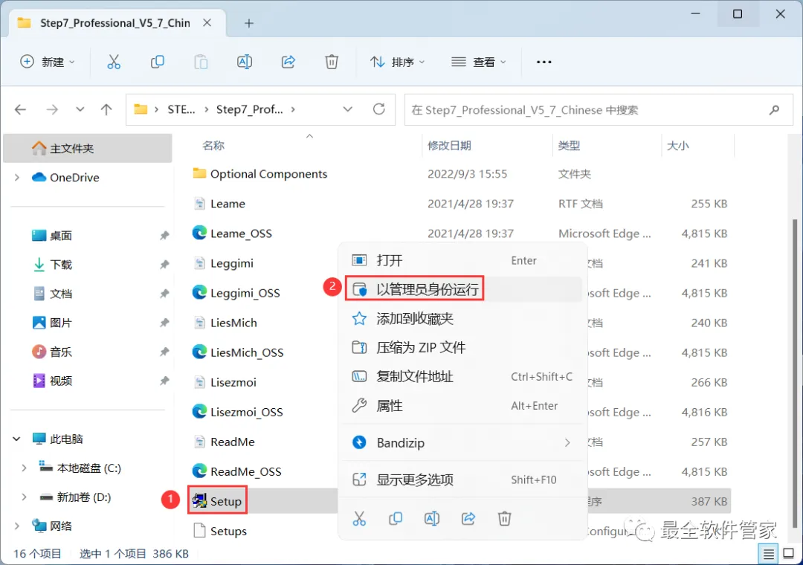The image size is (803, 565).
Task: Expand the 本地磁盘 (C:) node
Action: pyautogui.click(x=24, y=468)
